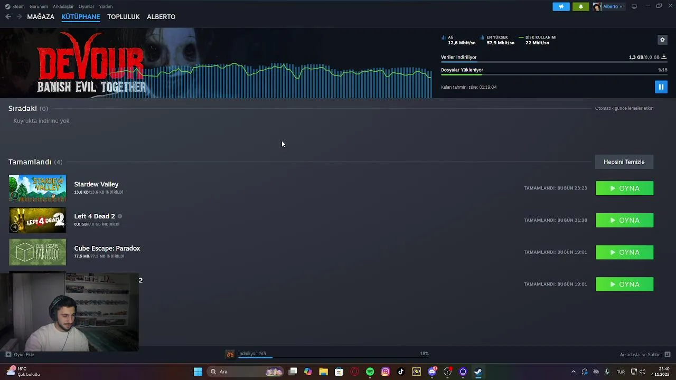Screen dimensions: 676x380
Task: Click the Stardew Valley title
Action: coord(96,184)
